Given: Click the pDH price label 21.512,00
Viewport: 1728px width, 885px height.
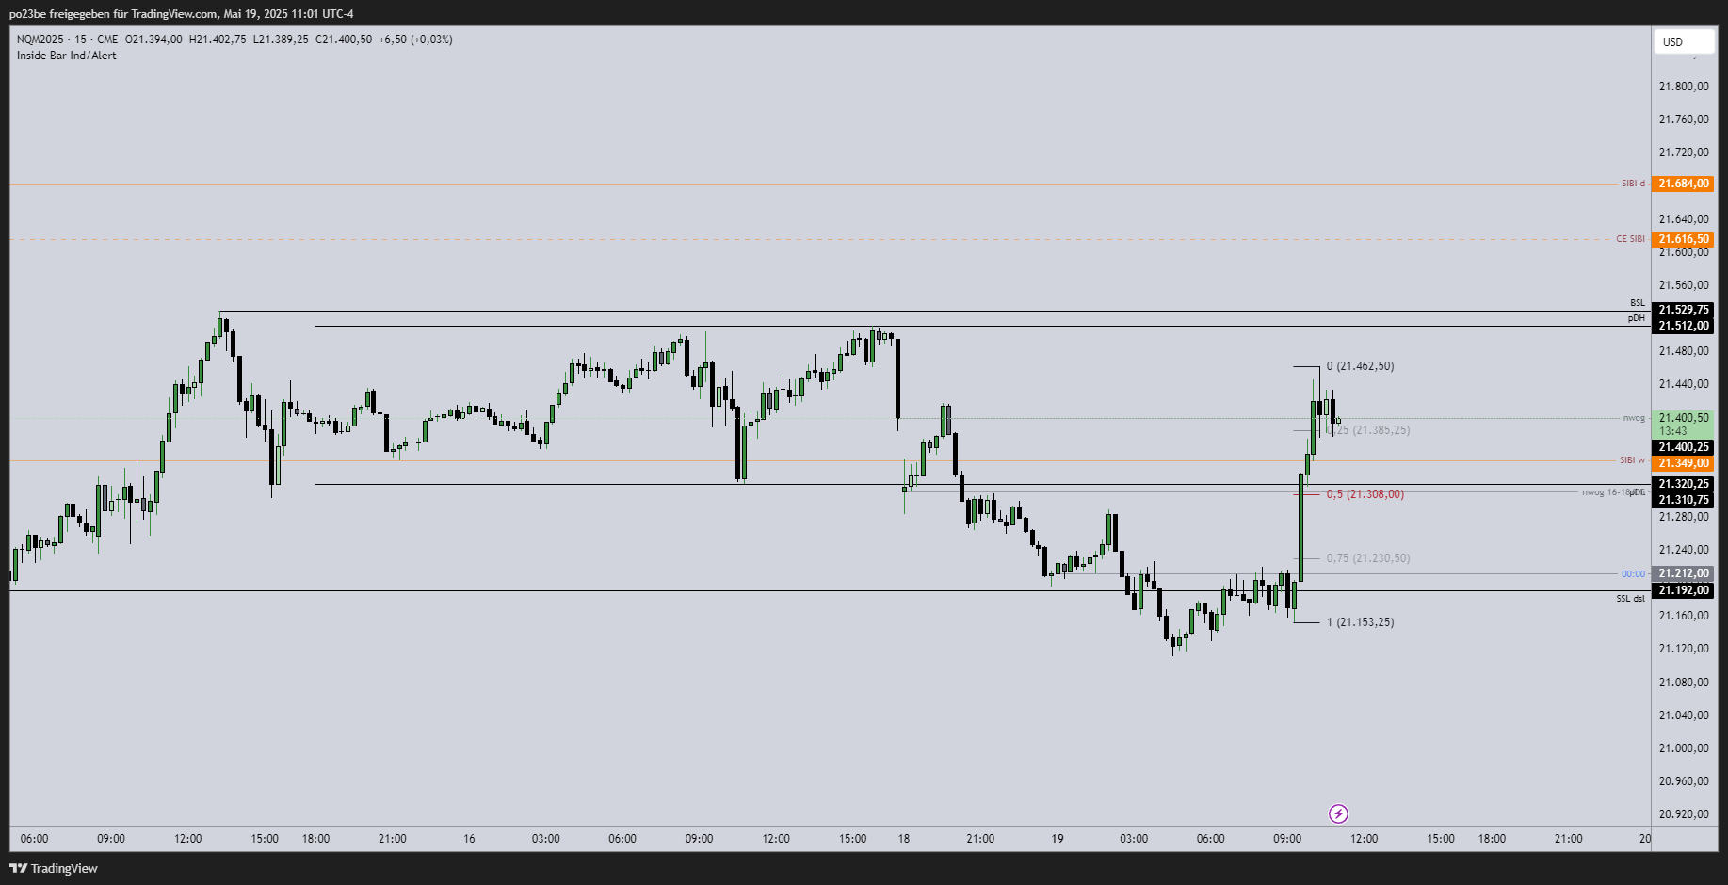Looking at the screenshot, I should click(1683, 326).
